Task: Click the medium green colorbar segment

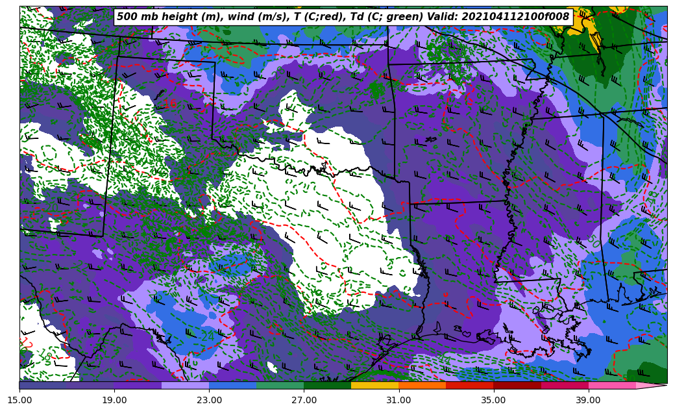Action: (x=280, y=385)
